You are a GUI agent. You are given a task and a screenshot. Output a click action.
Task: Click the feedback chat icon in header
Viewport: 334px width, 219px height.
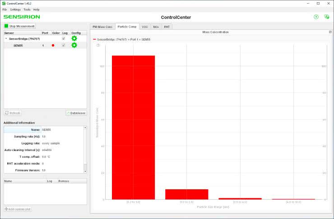pos(326,17)
